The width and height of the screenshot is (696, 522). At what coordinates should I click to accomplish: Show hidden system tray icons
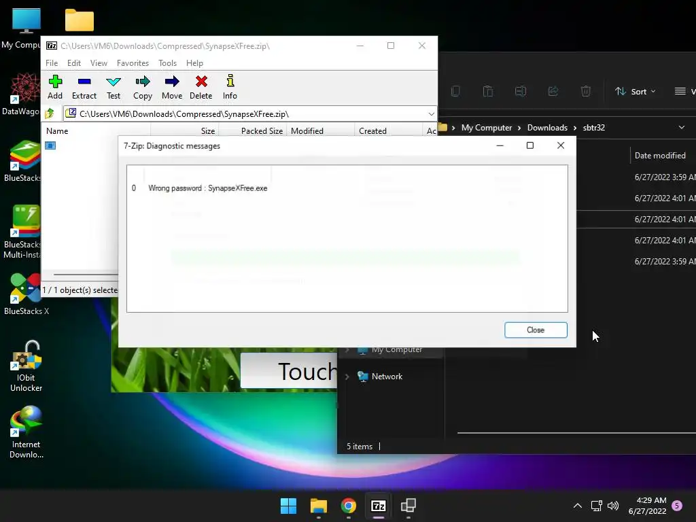[578, 506]
